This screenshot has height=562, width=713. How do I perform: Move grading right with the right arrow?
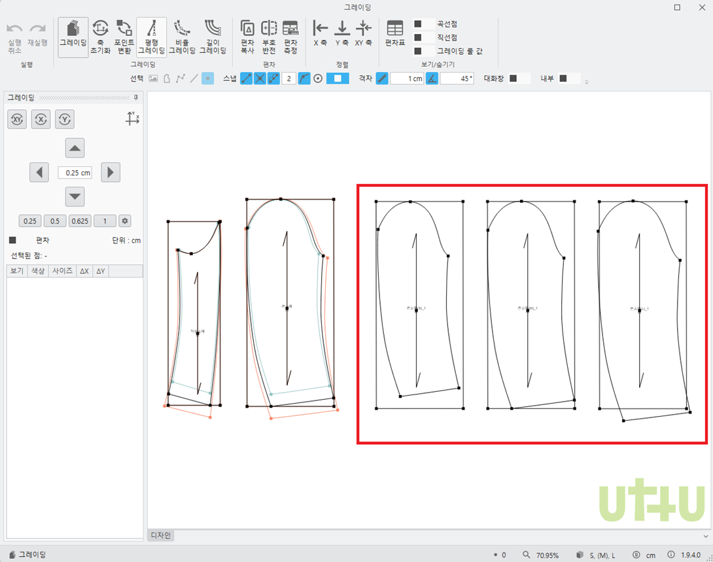[111, 172]
